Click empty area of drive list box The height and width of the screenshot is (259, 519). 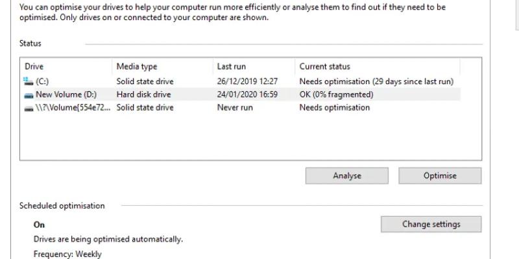pyautogui.click(x=250, y=137)
